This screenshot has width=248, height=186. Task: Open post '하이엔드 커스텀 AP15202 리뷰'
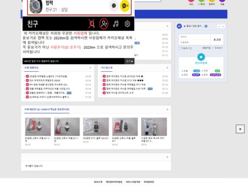pyautogui.click(x=125, y=76)
